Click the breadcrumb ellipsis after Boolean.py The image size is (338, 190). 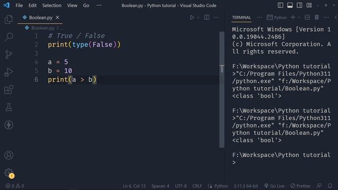click(62, 28)
